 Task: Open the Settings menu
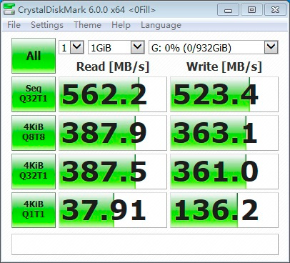[47, 25]
